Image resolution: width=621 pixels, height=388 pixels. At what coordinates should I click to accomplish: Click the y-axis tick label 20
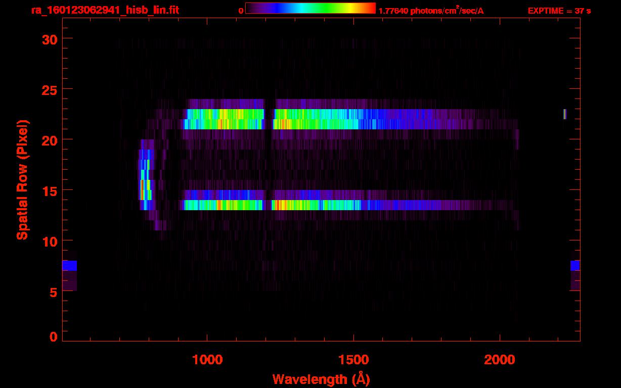coord(50,140)
